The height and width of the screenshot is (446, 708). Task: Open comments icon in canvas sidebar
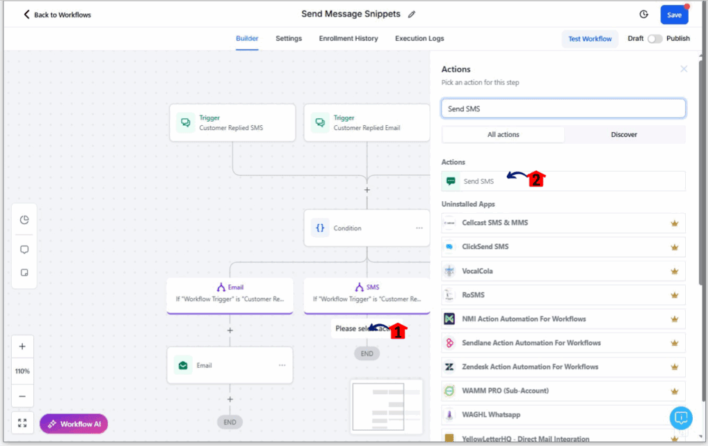(24, 250)
